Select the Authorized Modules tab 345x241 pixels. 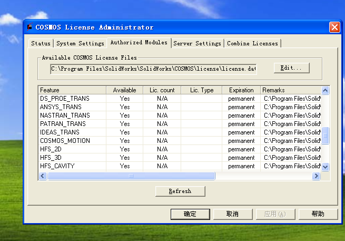(139, 42)
